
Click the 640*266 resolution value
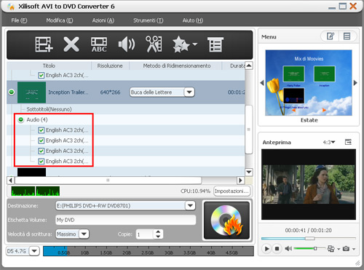(x=110, y=92)
